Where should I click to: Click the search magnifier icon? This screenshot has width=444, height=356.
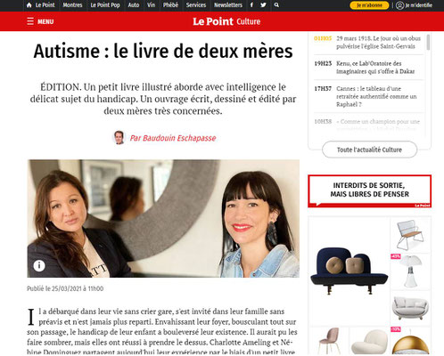pos(276,5)
